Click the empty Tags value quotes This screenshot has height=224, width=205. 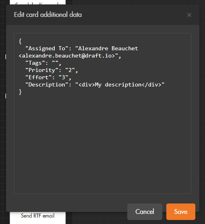[55, 63]
